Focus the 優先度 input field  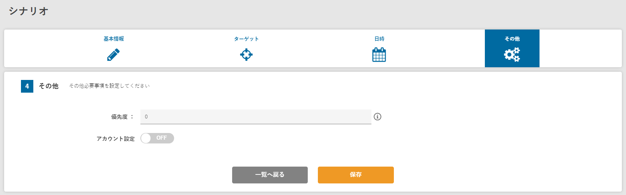click(256, 117)
